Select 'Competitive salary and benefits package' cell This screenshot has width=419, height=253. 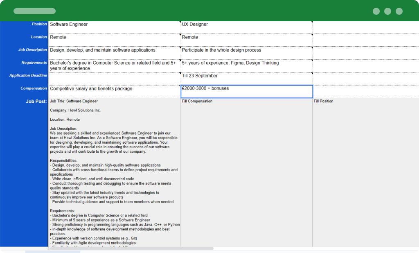(x=115, y=91)
